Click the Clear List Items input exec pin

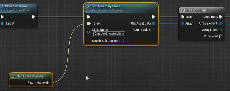click(x=2, y=17)
